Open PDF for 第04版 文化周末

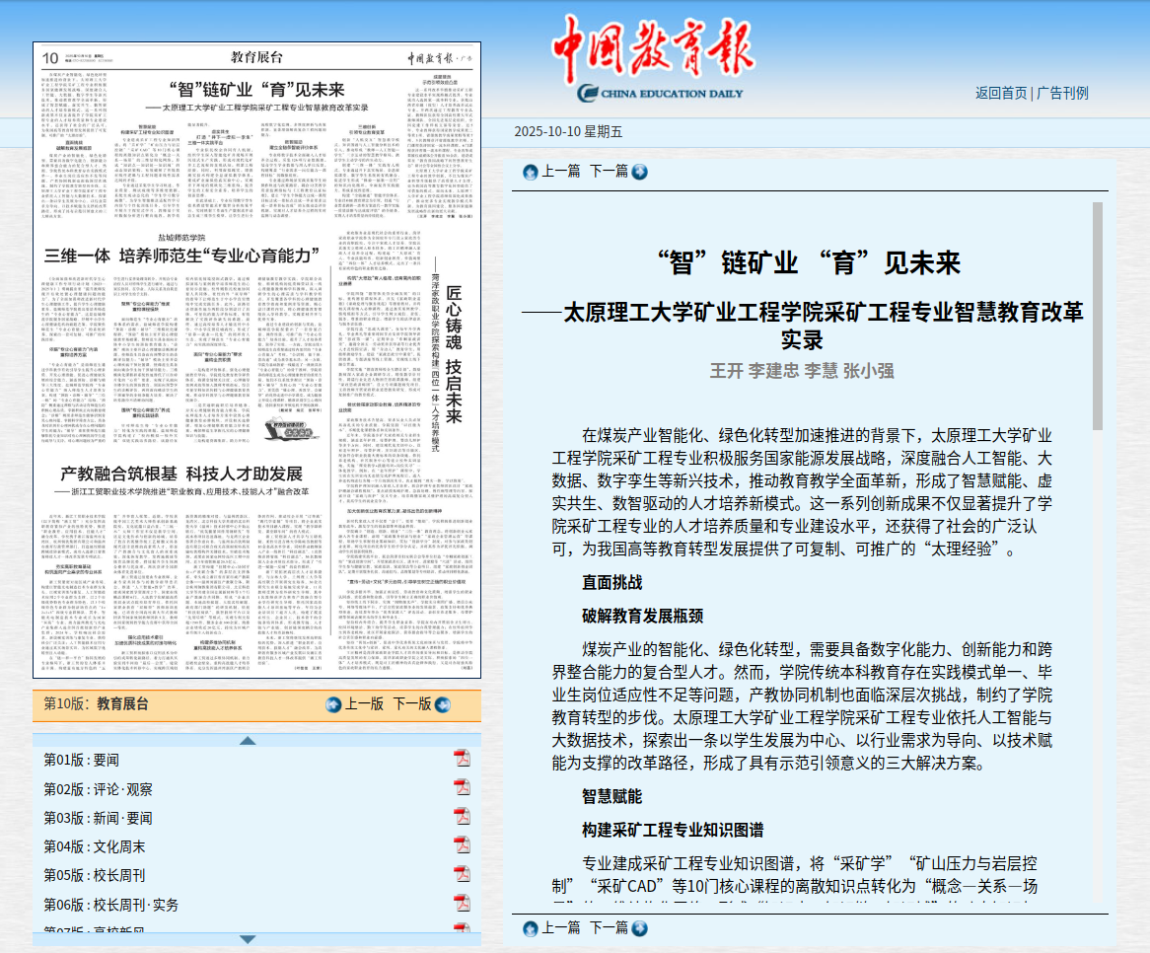click(x=462, y=845)
